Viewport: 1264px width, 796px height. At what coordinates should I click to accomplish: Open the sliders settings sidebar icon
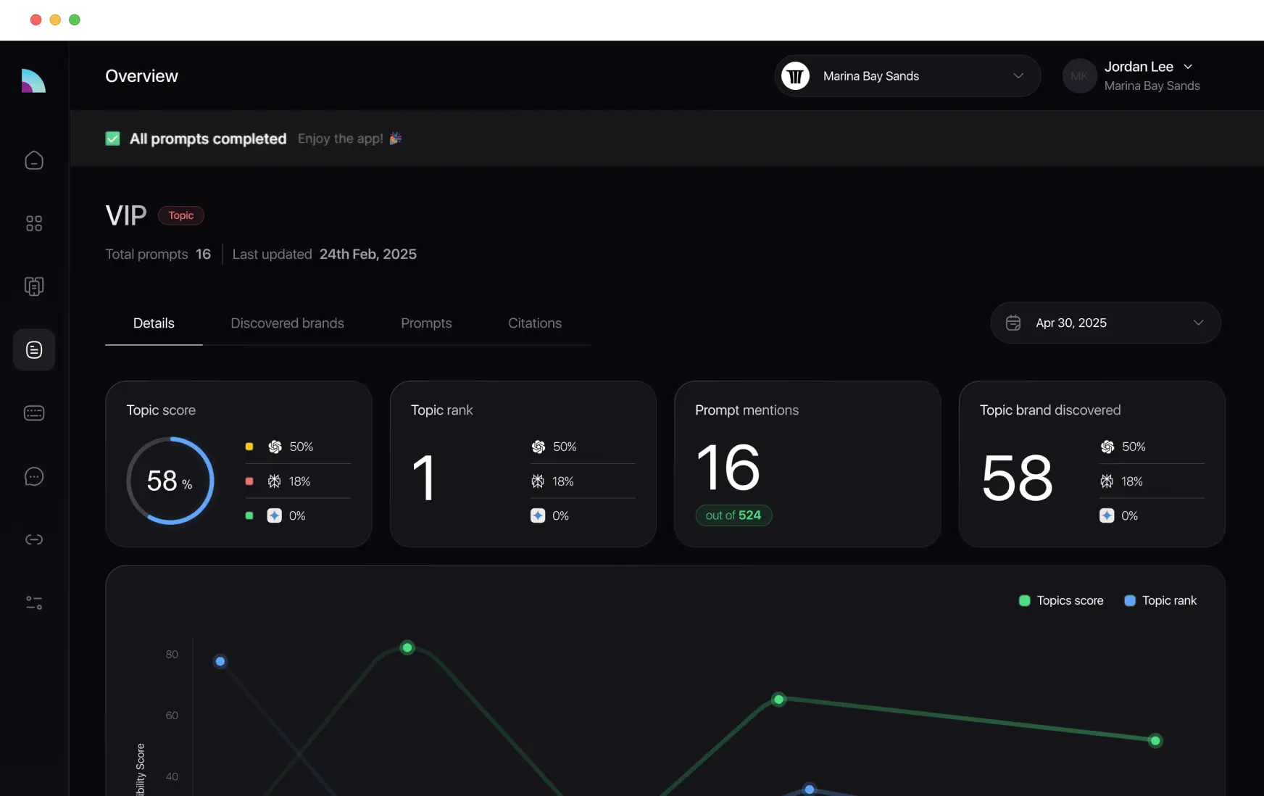click(x=34, y=602)
